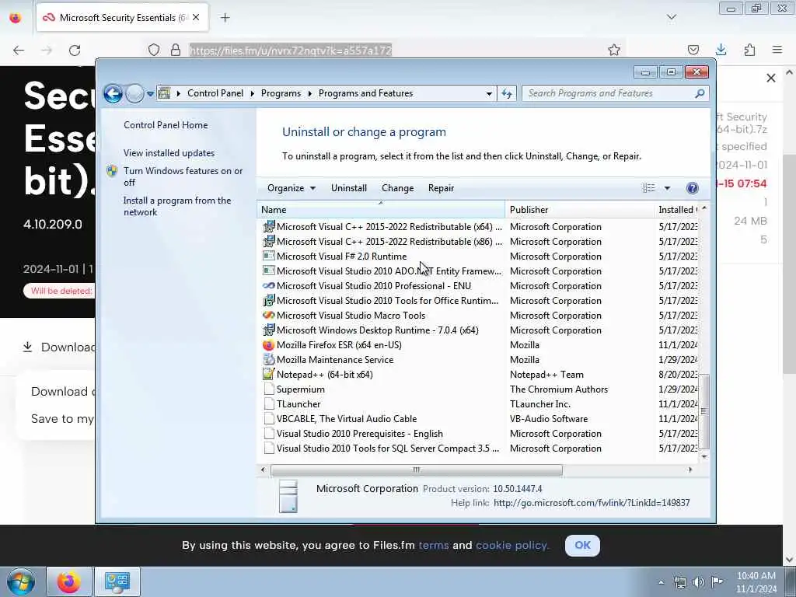Select Notepad++ (64-bit x64) icon
This screenshot has width=796, height=597.
point(268,374)
